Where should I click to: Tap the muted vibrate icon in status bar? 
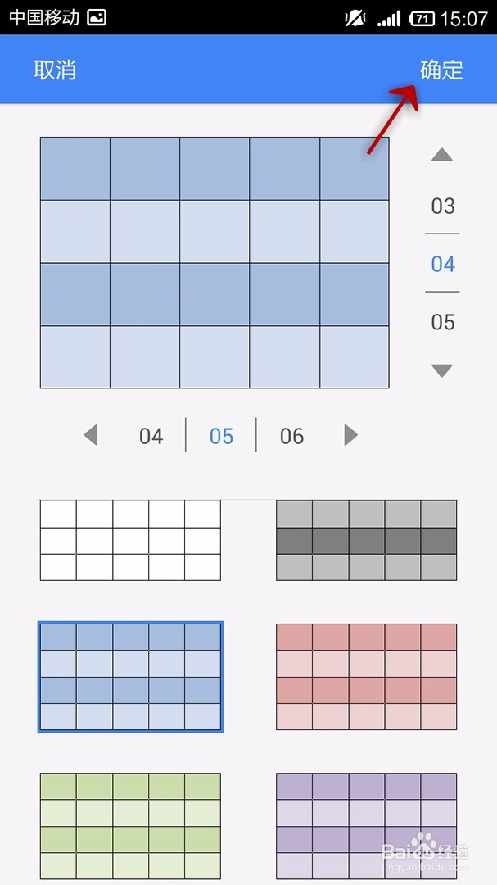(355, 19)
